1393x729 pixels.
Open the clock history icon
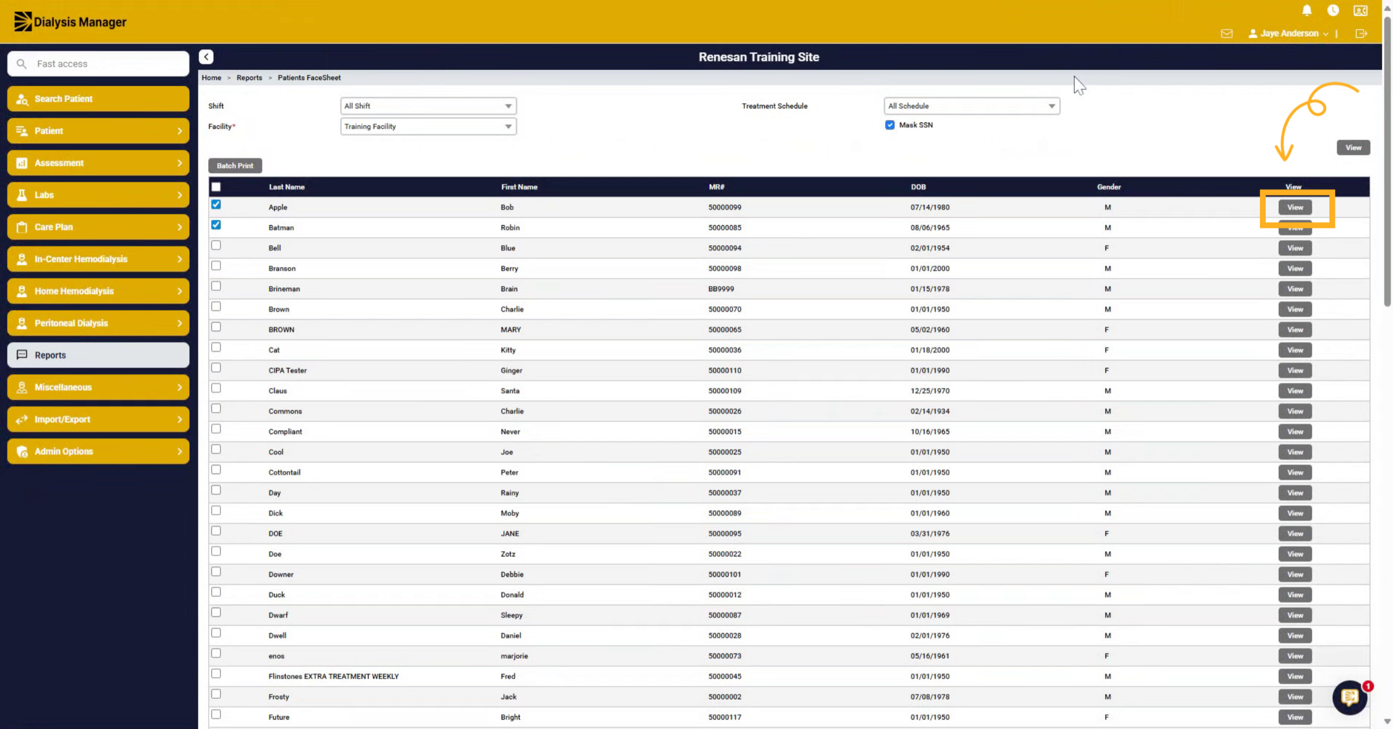[x=1333, y=10]
